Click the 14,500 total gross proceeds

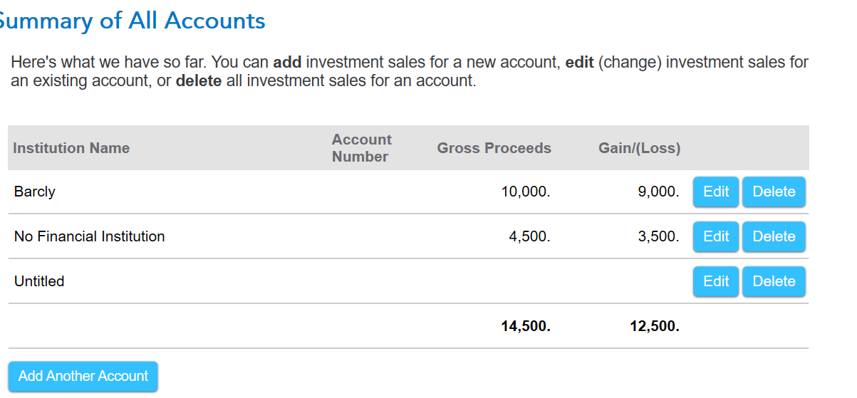[x=526, y=326]
